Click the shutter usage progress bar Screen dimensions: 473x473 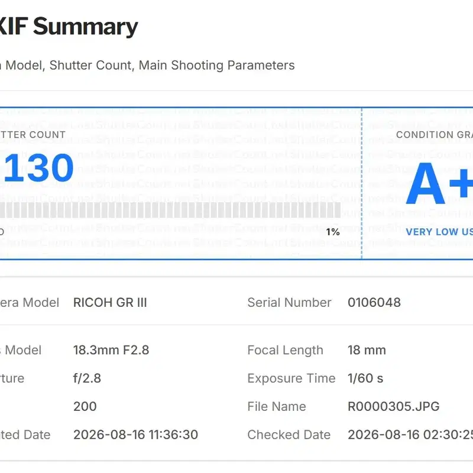click(x=170, y=210)
